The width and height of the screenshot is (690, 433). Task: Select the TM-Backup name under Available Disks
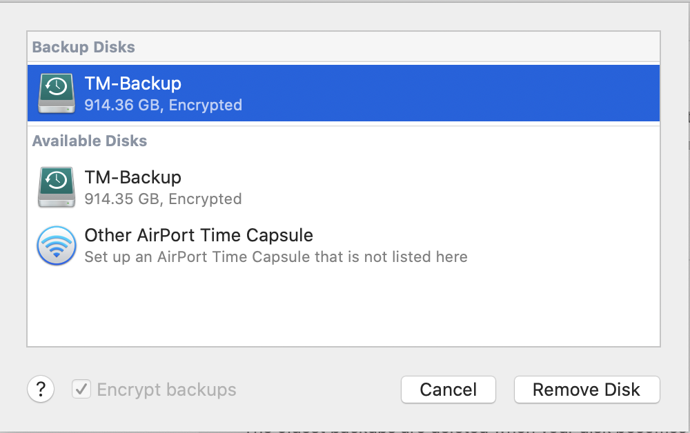pyautogui.click(x=132, y=177)
